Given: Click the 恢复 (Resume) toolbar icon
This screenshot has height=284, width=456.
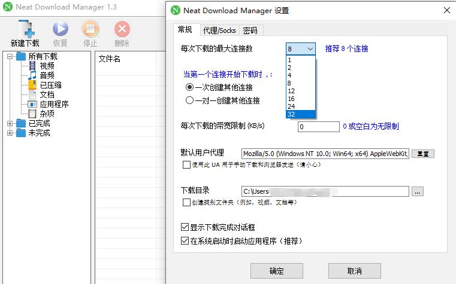Looking at the screenshot, I should [60, 29].
